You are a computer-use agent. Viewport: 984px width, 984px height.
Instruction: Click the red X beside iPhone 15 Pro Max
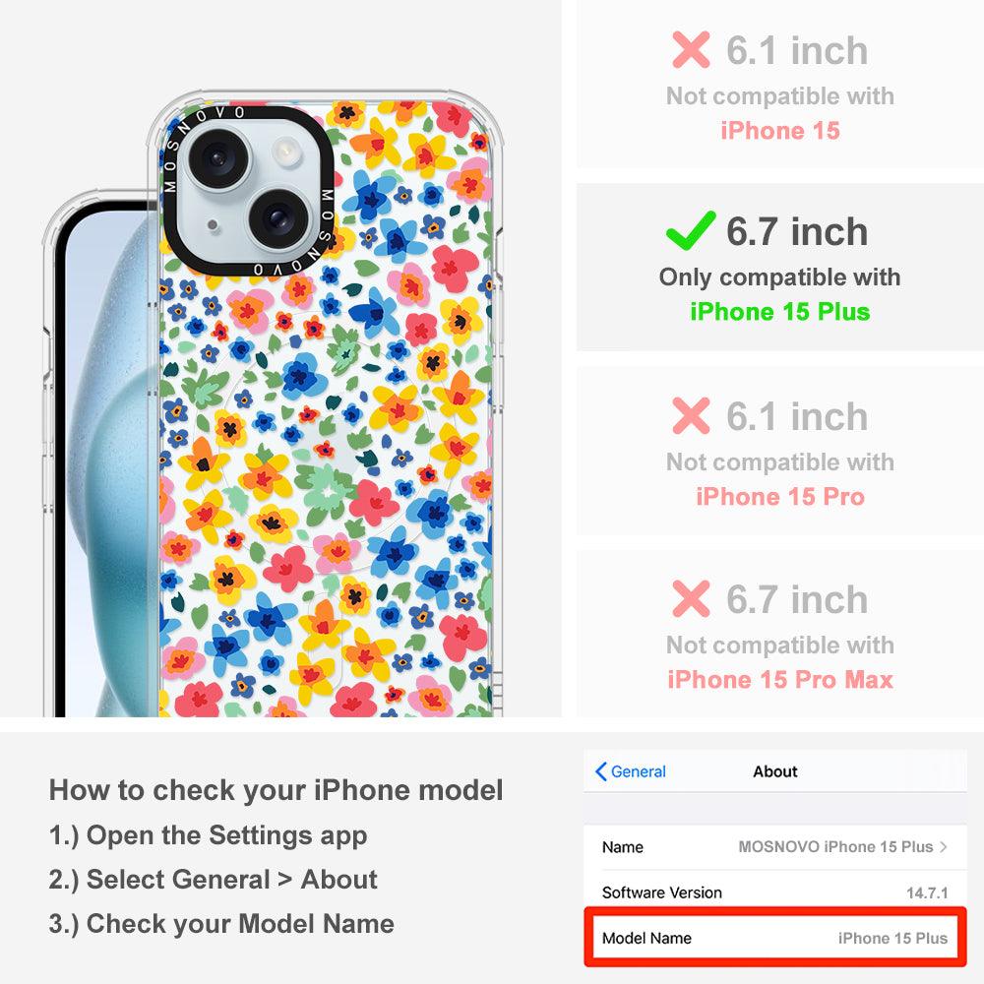691,598
